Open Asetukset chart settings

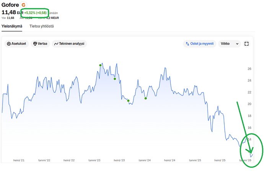pyautogui.click(x=16, y=44)
